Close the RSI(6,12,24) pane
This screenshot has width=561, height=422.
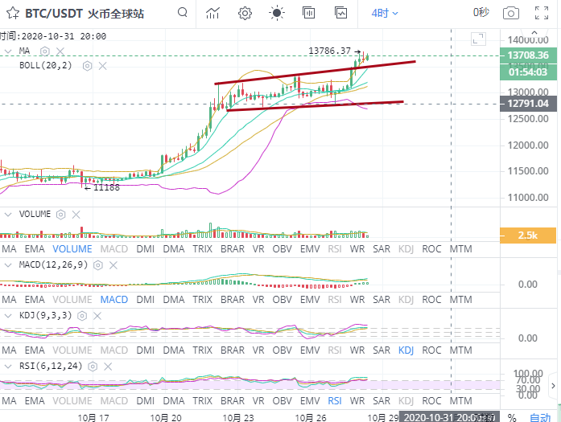point(108,367)
